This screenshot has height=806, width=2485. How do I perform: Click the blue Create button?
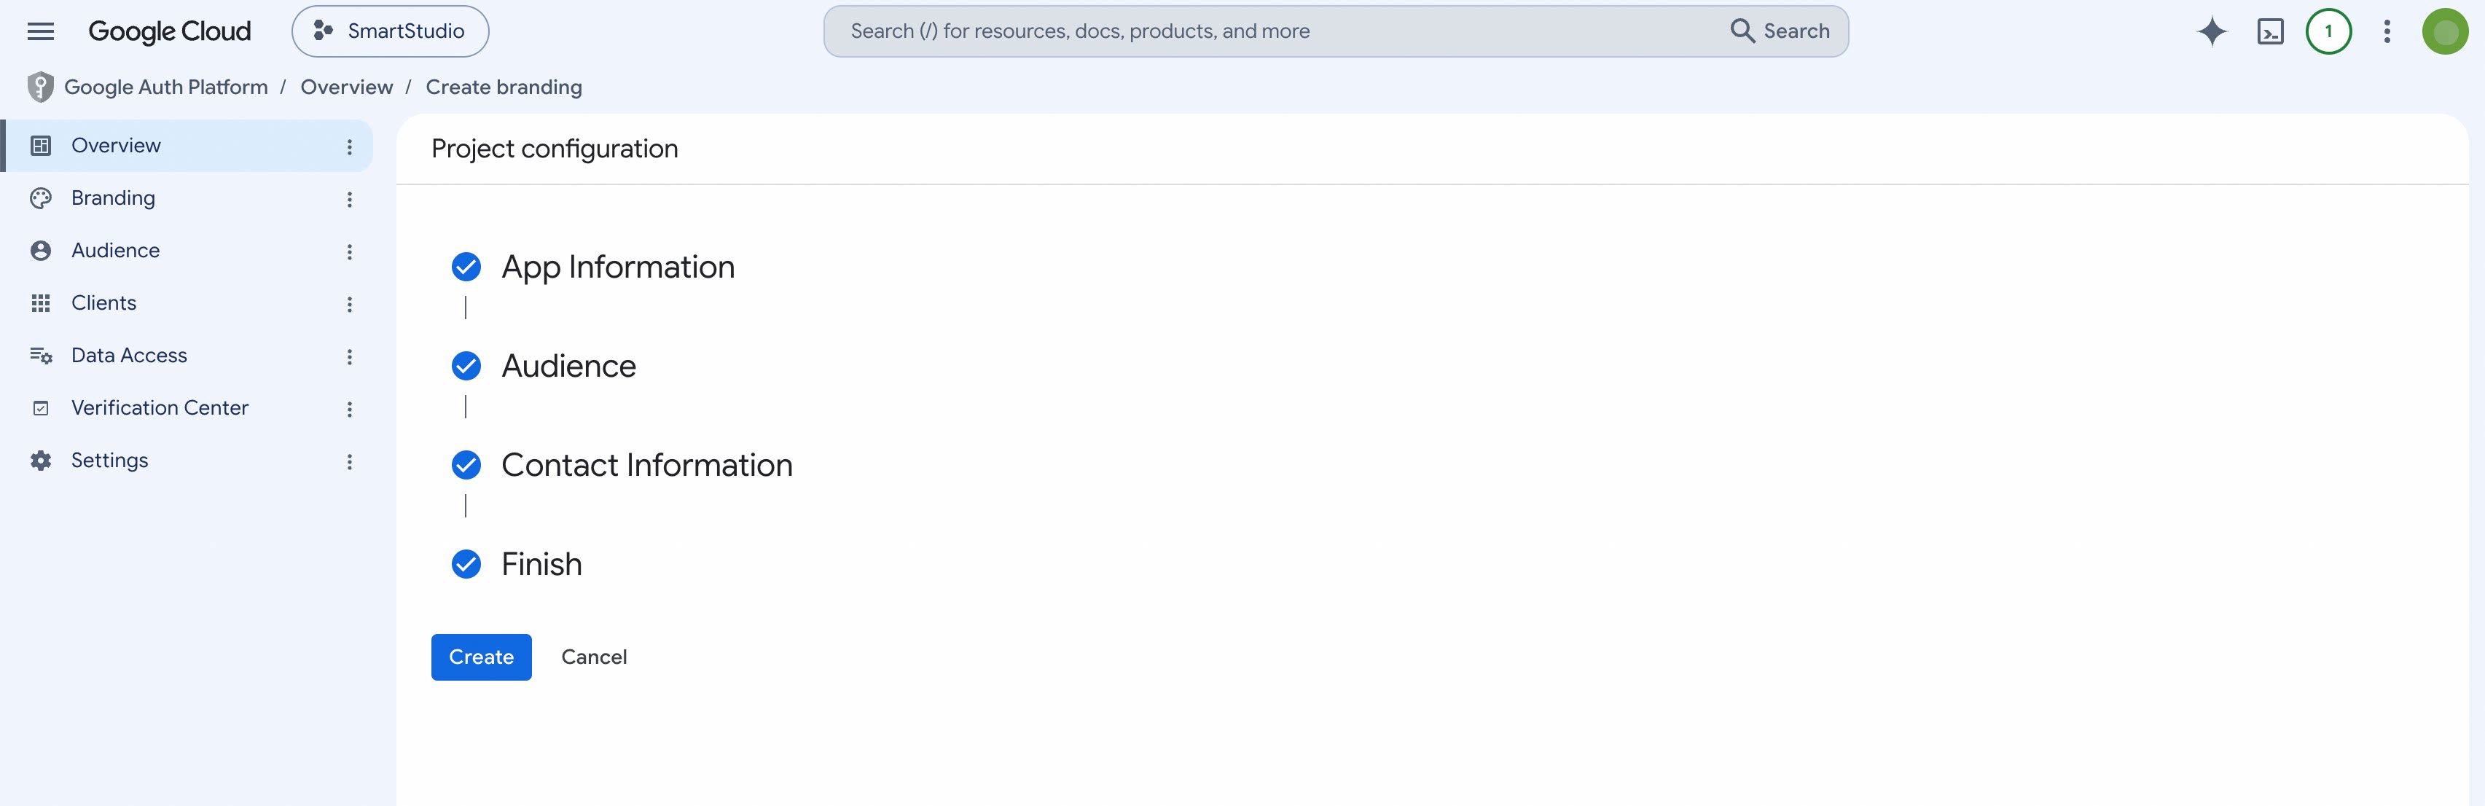pyautogui.click(x=482, y=657)
